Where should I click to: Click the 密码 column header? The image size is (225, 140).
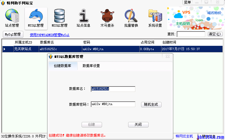pos(86,42)
